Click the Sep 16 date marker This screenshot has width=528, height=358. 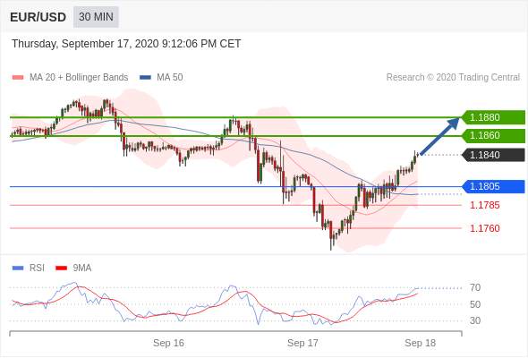(x=168, y=343)
